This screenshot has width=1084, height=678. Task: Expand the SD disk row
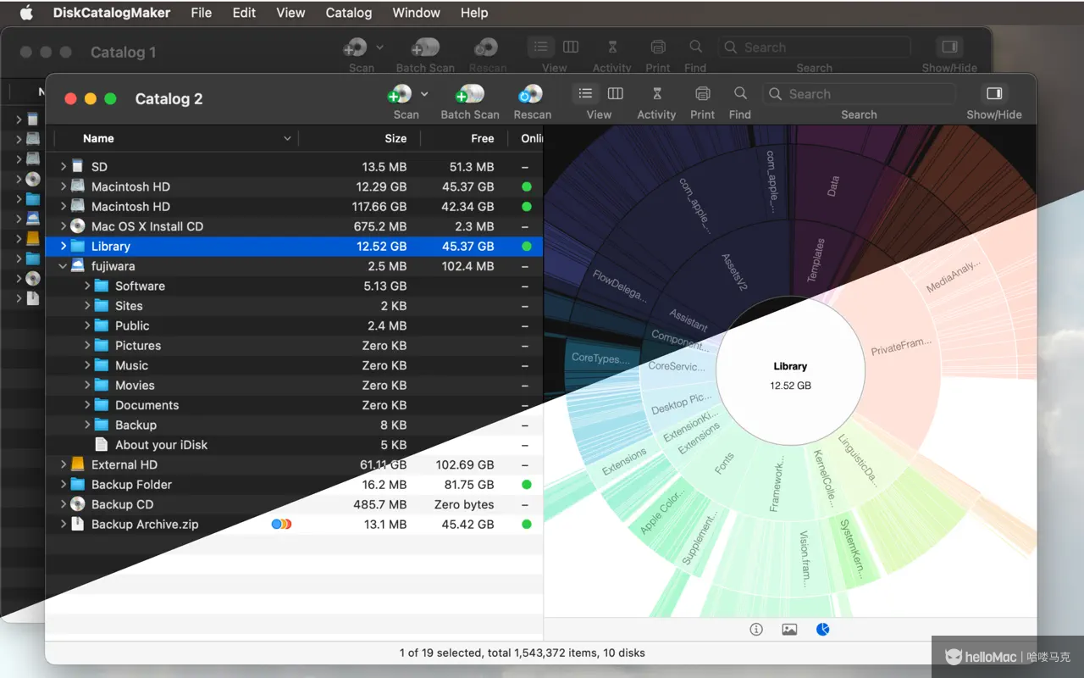pos(63,167)
